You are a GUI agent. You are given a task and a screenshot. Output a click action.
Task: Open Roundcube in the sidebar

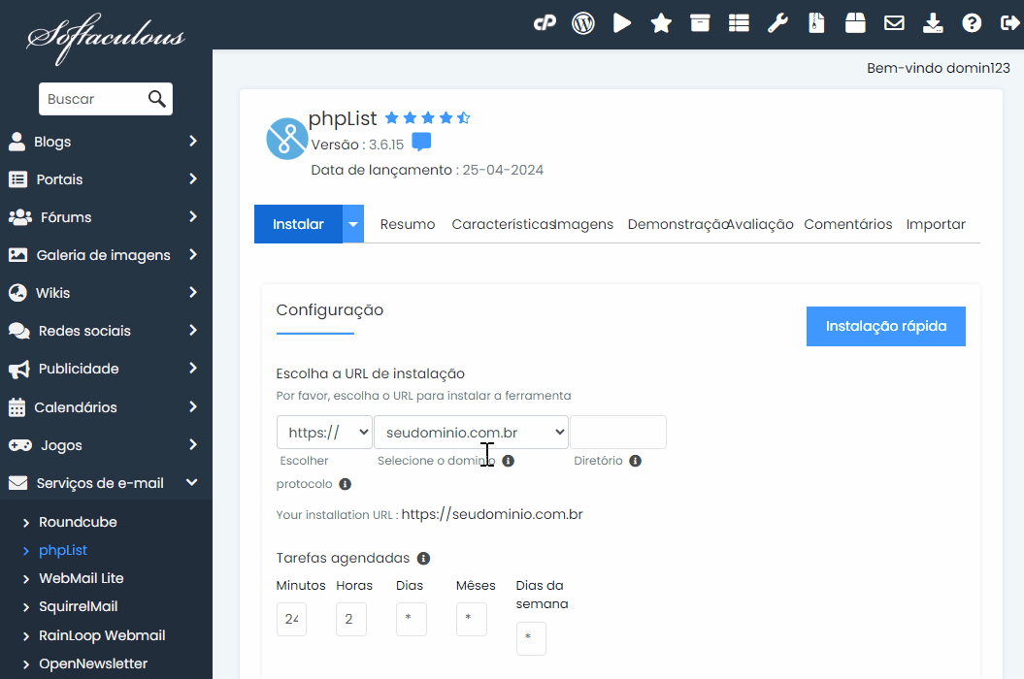pyautogui.click(x=78, y=522)
